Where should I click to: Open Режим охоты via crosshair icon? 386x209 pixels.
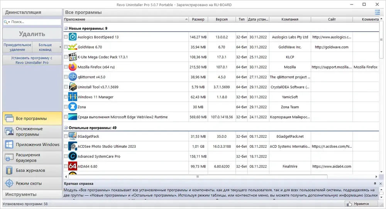(x=9, y=184)
